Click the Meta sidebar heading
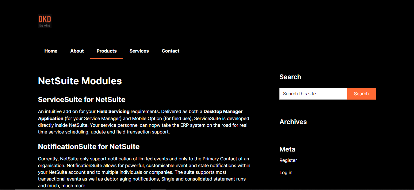This screenshot has height=190, width=414. tap(287, 149)
